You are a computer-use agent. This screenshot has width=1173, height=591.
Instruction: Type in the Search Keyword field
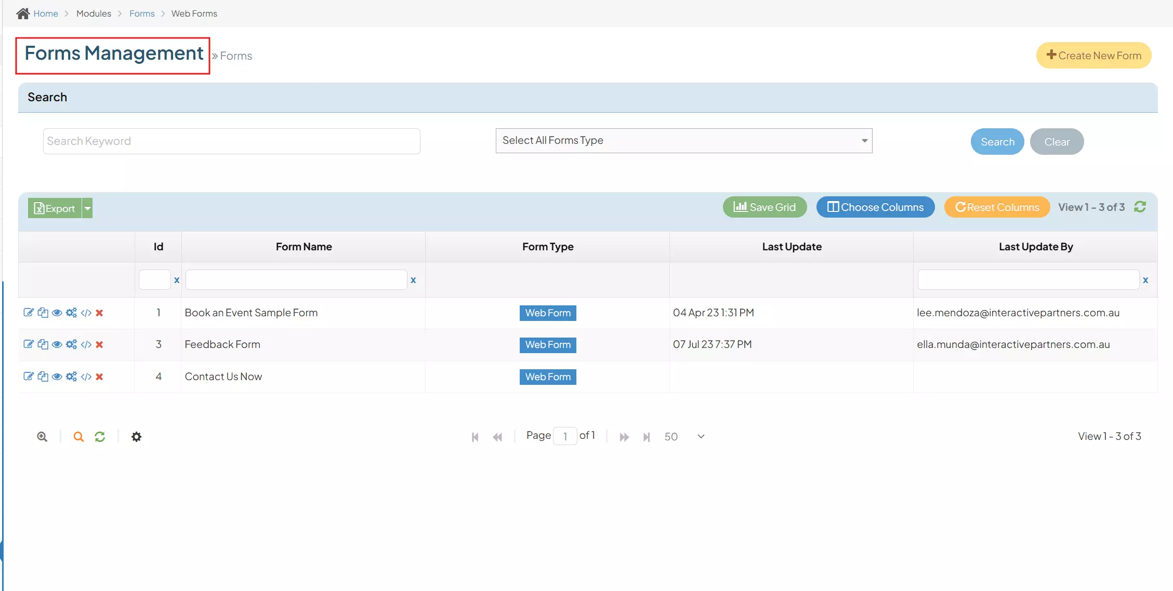[x=231, y=141]
